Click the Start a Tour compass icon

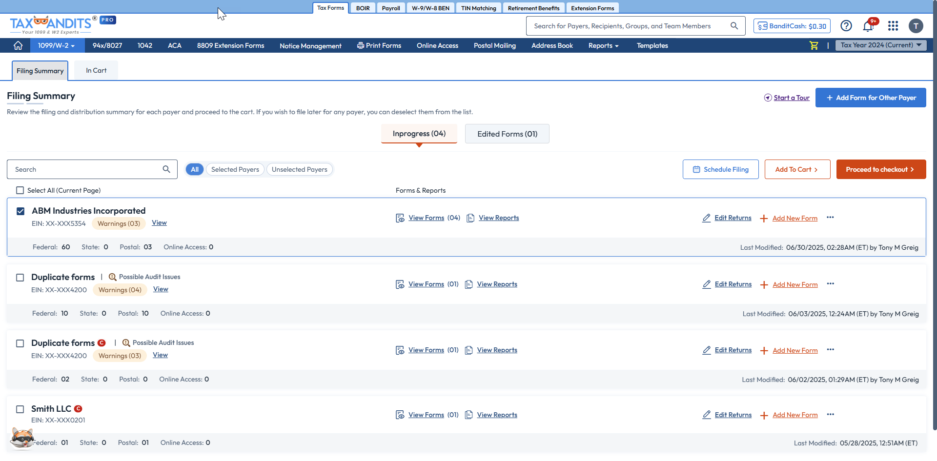pos(768,98)
